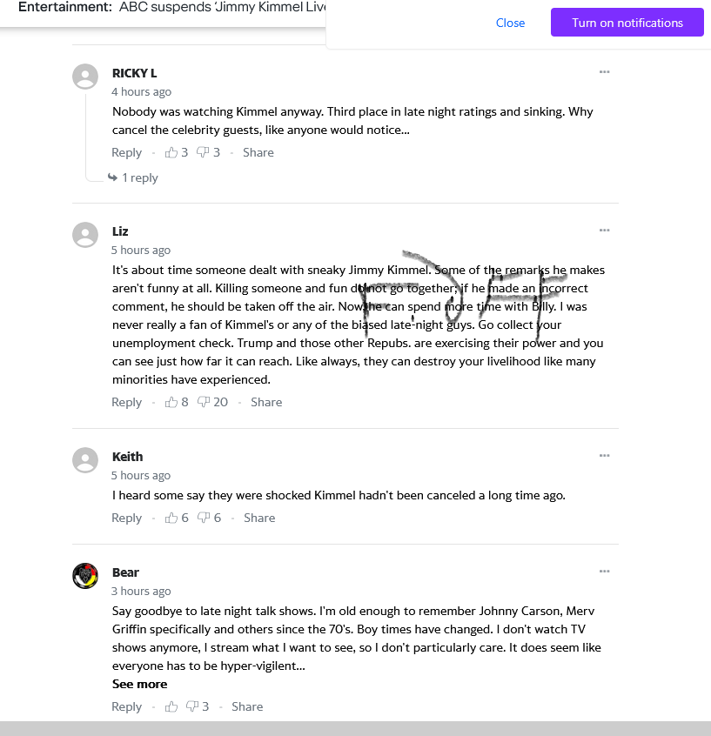Close the notifications prompt

click(x=510, y=23)
